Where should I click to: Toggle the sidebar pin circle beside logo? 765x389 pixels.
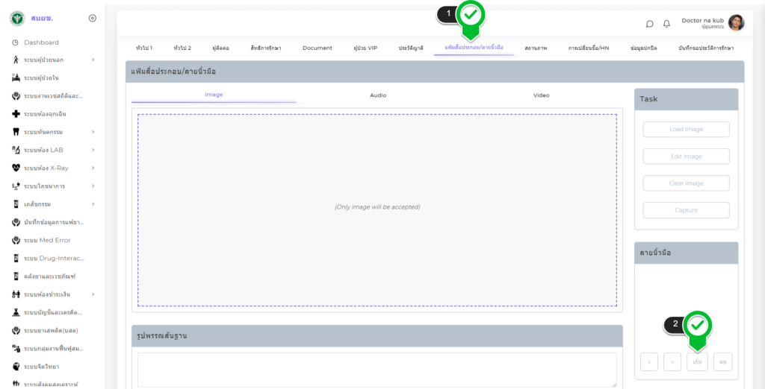[x=93, y=18]
